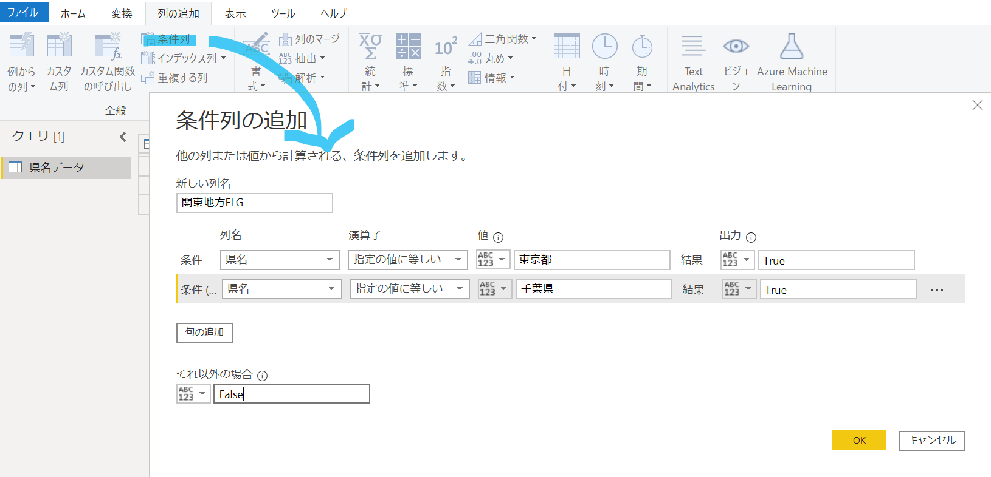The height and width of the screenshot is (477, 991).
Task: Open column name dropdown in first 条件 row
Action: [x=280, y=260]
